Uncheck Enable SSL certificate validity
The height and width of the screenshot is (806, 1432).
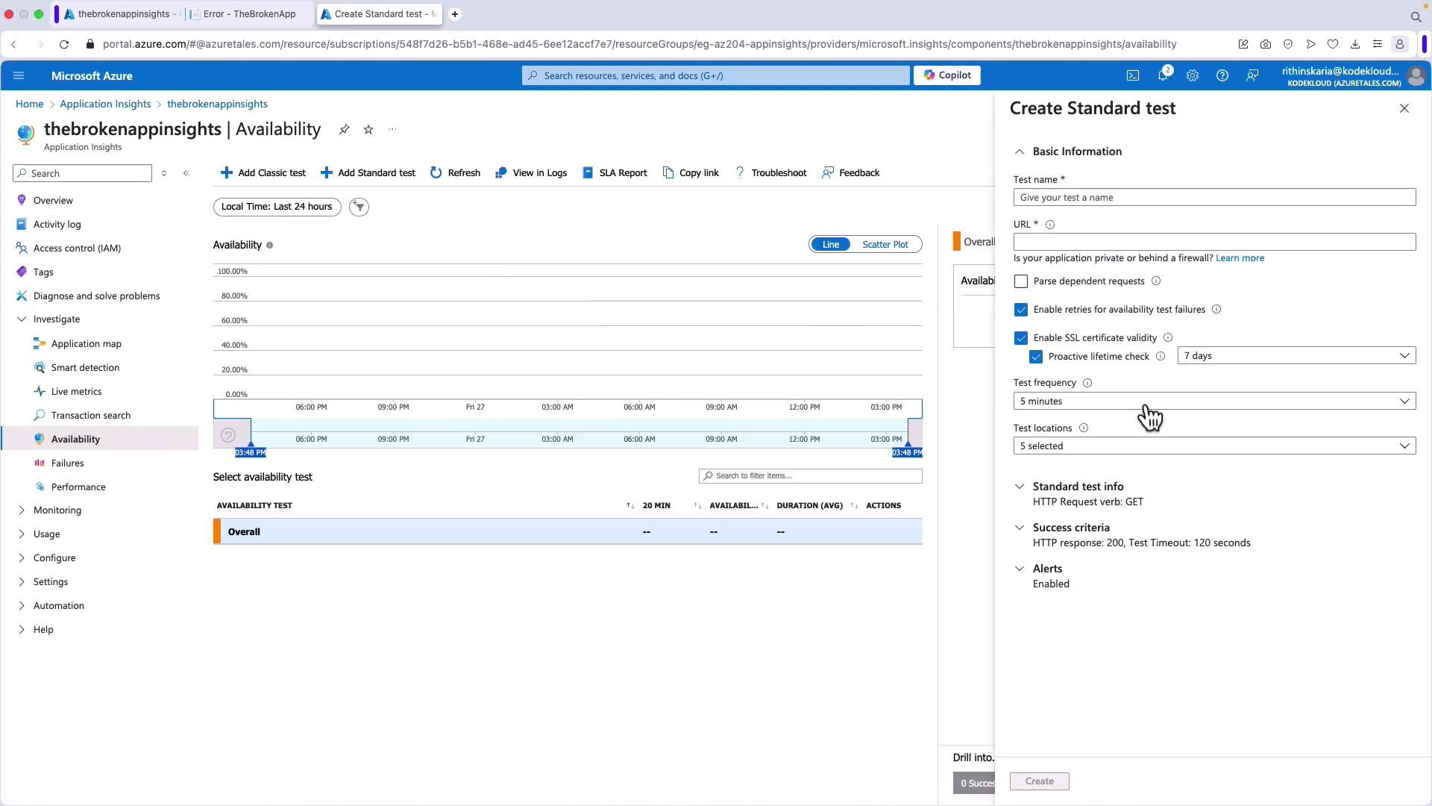click(x=1021, y=338)
